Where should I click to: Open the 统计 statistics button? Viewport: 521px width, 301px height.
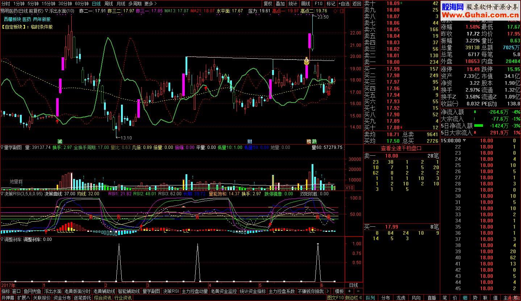pyautogui.click(x=293, y=4)
